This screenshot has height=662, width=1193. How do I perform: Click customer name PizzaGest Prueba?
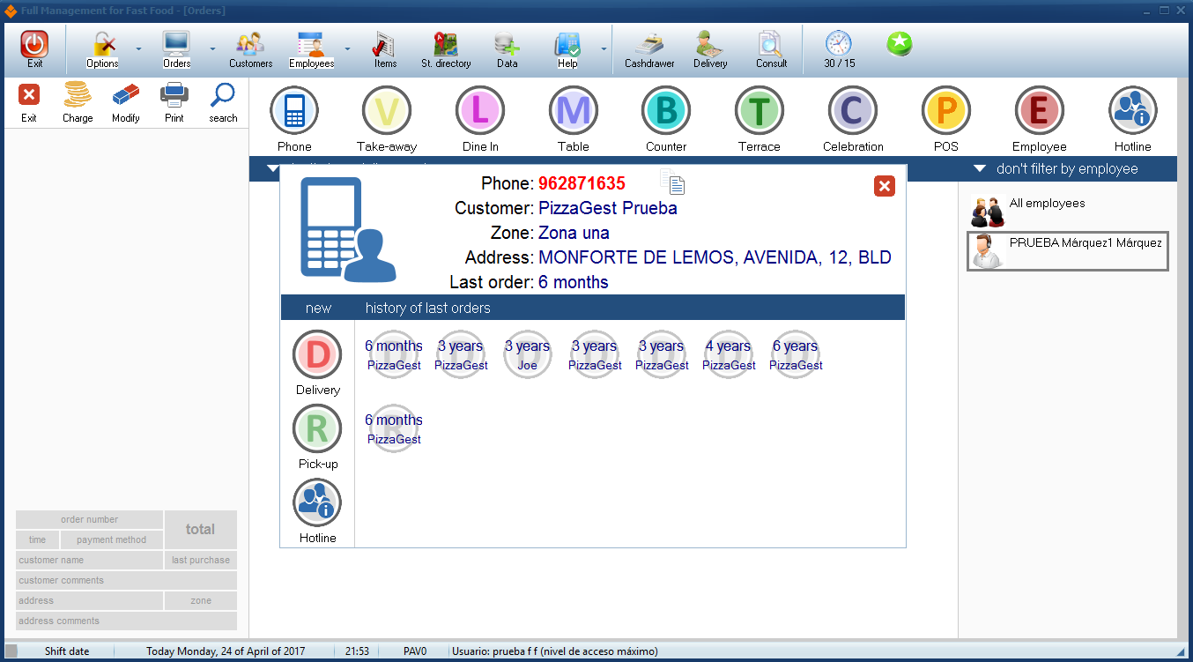click(608, 209)
